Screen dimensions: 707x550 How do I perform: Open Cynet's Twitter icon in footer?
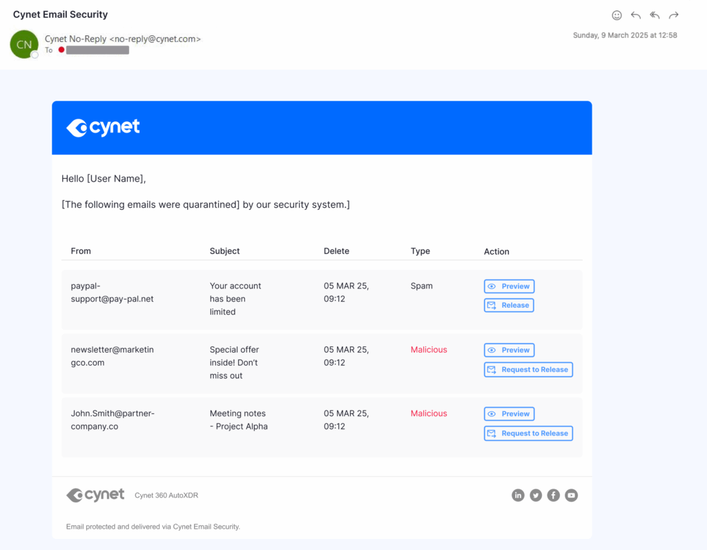(x=536, y=495)
